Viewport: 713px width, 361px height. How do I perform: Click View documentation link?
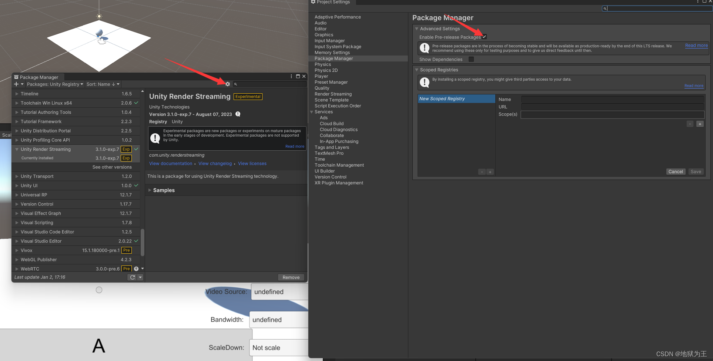[x=171, y=164]
